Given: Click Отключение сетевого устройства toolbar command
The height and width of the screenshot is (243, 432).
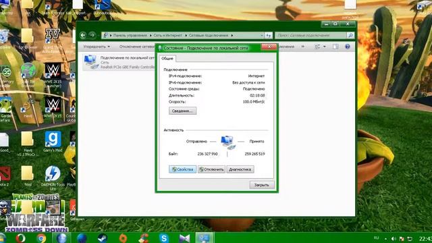Looking at the screenshot, I should 137,47.
